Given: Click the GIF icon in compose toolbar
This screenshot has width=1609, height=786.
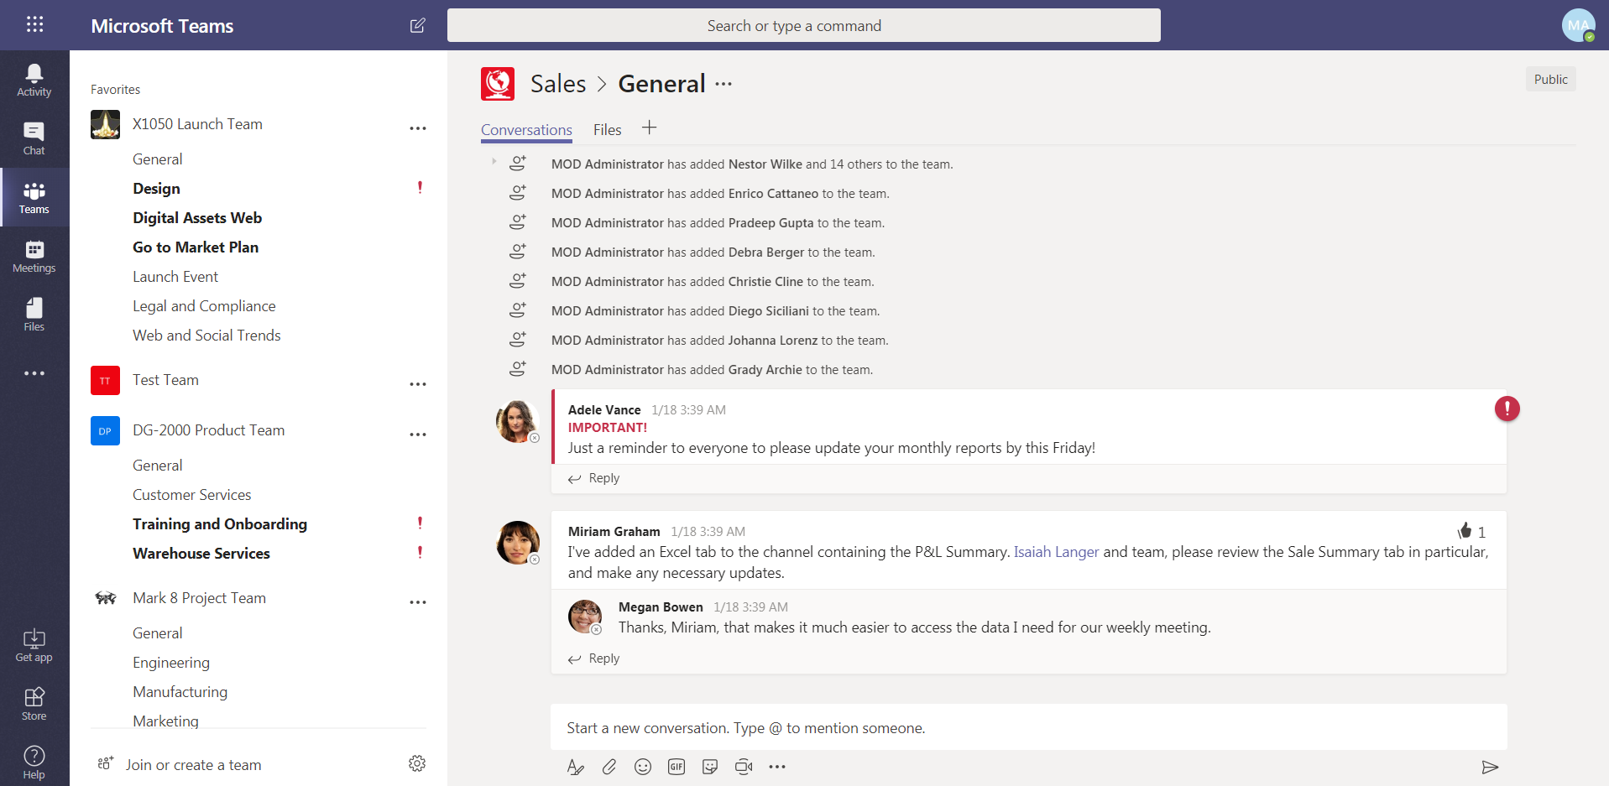Looking at the screenshot, I should 677,767.
